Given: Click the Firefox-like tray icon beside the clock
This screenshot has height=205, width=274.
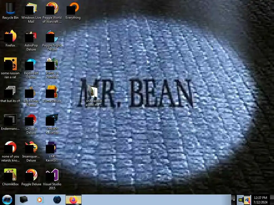Looking at the screenshot, I should (x=247, y=200).
